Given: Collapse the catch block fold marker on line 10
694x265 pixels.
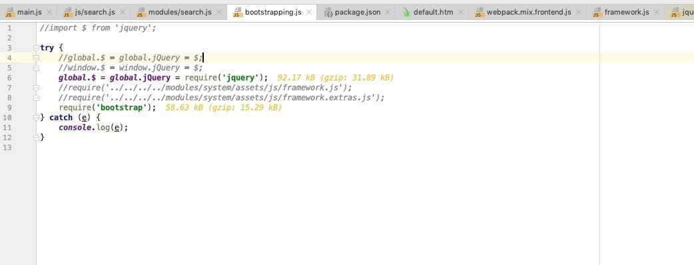Looking at the screenshot, I should (x=36, y=118).
